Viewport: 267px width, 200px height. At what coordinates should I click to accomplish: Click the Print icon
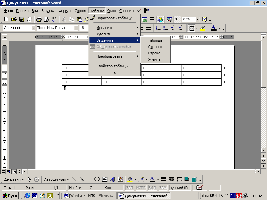click(39, 19)
